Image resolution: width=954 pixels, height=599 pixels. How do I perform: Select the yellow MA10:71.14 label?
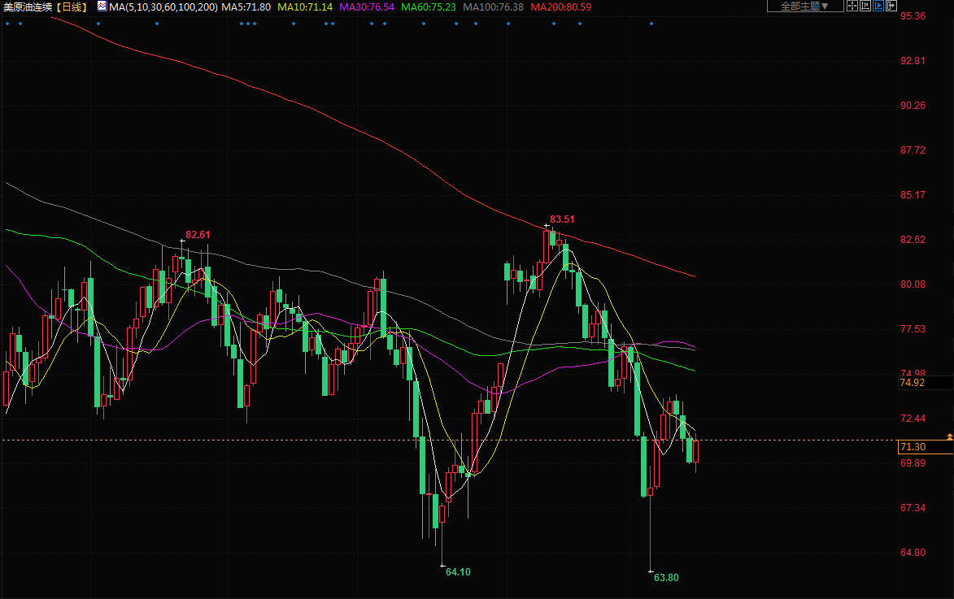(x=303, y=7)
